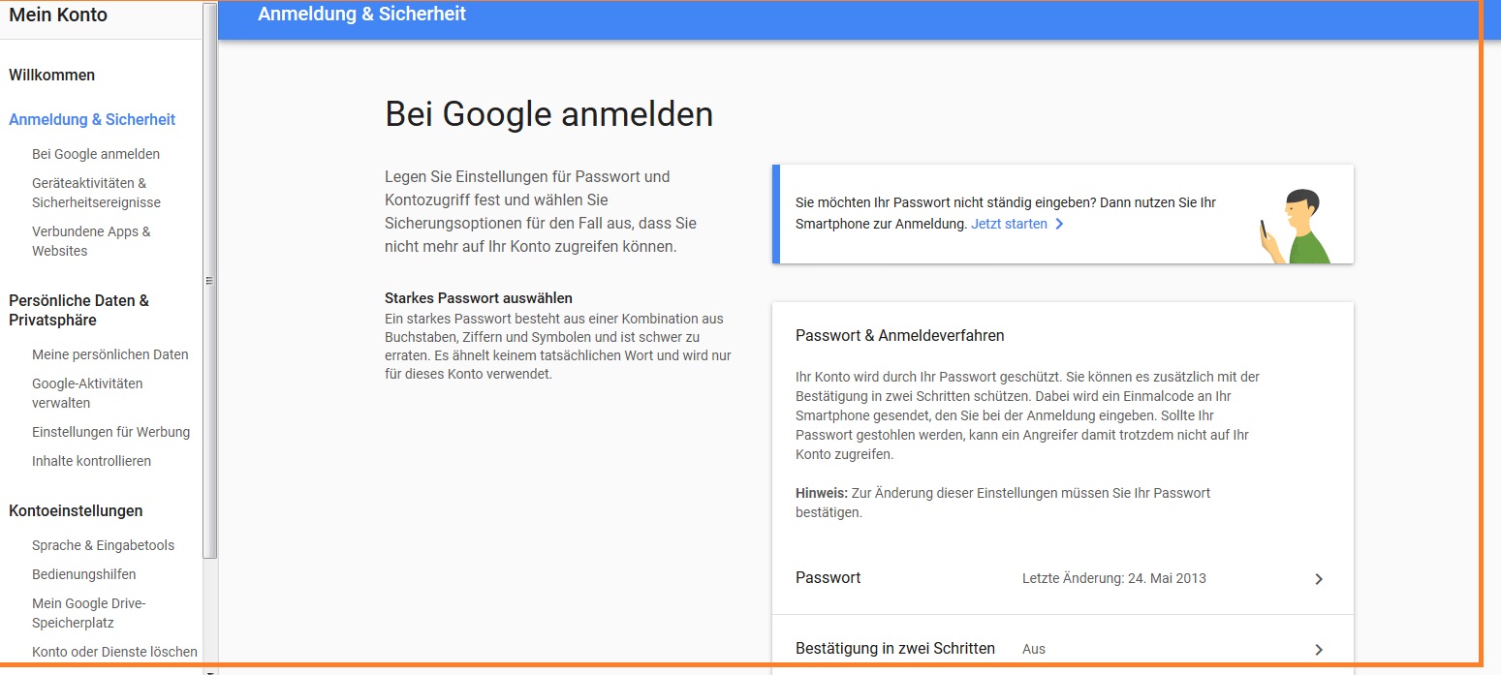Click the chevron on the Passwort row
The height and width of the screenshot is (675, 1501).
tap(1318, 579)
